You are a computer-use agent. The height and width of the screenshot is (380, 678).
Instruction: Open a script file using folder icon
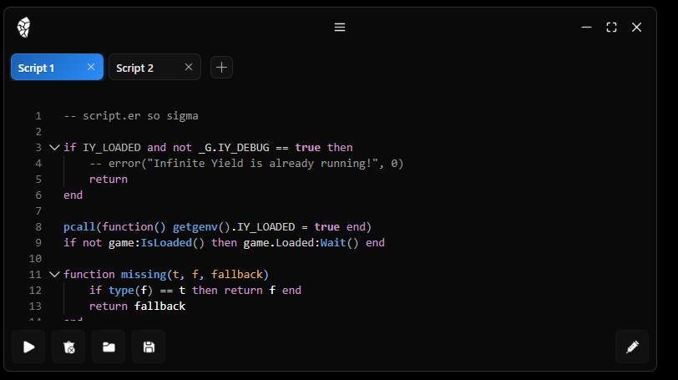[109, 347]
